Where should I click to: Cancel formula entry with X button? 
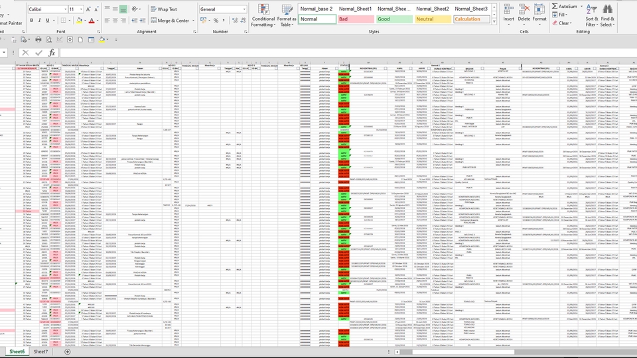pos(26,53)
